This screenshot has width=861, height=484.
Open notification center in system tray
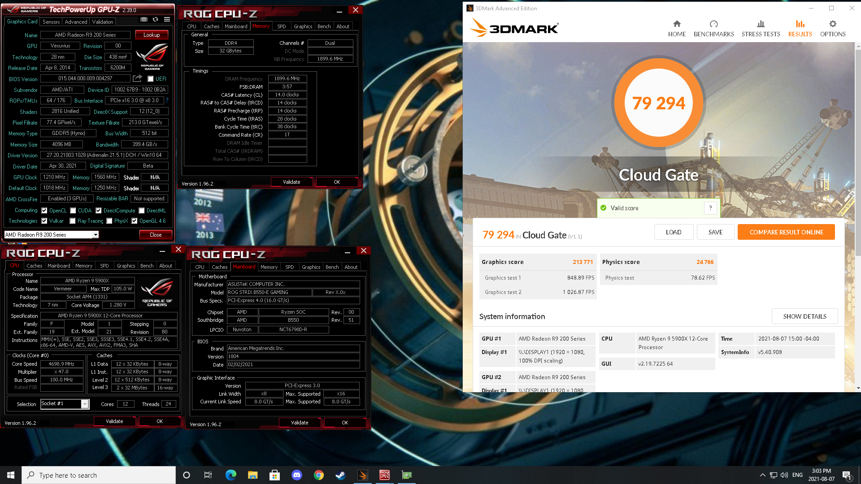tap(847, 475)
